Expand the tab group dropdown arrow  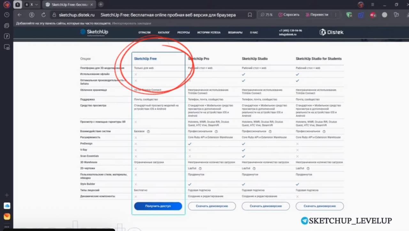coord(36,4)
